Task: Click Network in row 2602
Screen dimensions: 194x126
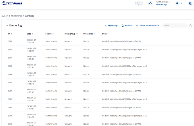Action: click(68, 50)
